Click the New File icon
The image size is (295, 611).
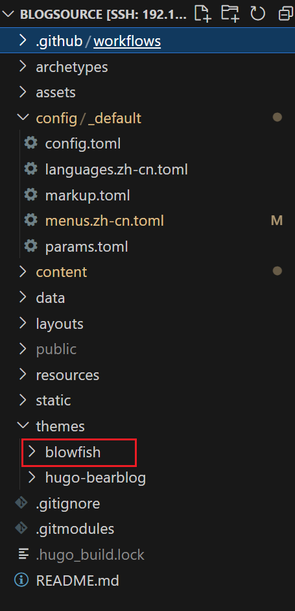[203, 14]
